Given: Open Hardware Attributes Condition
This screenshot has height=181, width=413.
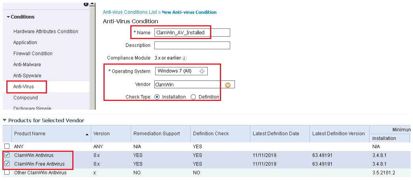Looking at the screenshot, I should (46, 31).
